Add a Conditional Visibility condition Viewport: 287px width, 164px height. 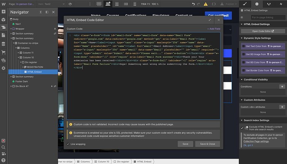282,87
